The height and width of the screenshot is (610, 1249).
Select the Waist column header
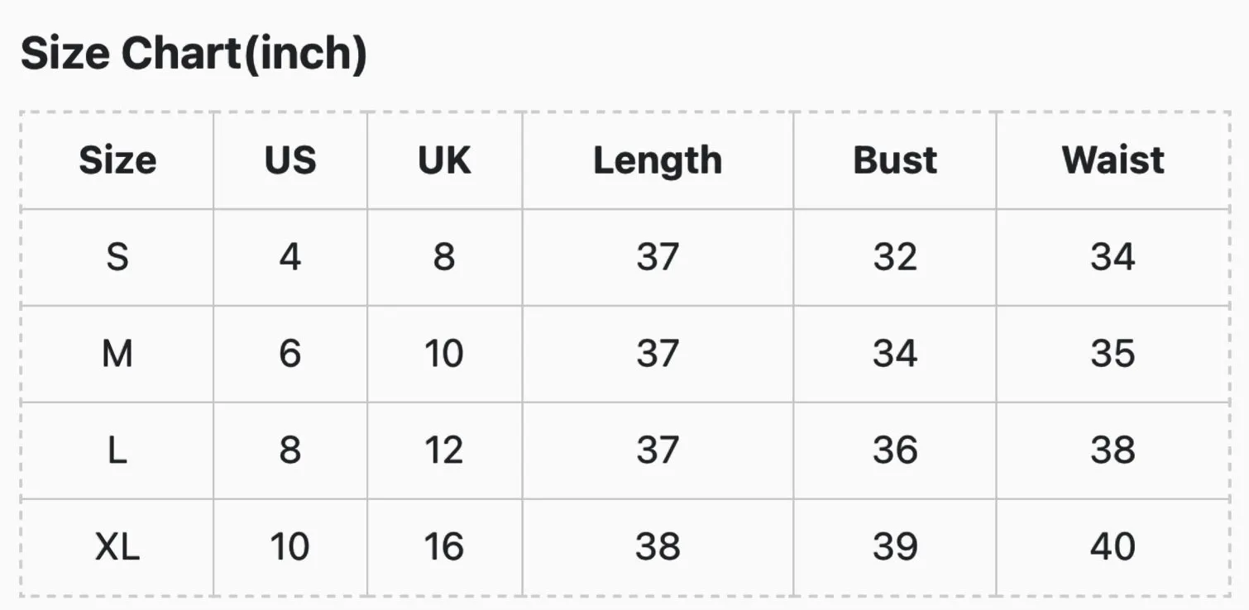pyautogui.click(x=1113, y=160)
